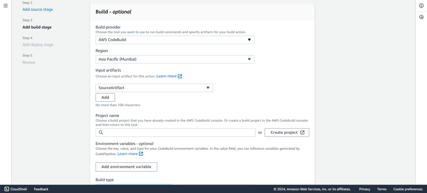
Task: Click the 'Build - optional' heading
Action: tap(113, 12)
